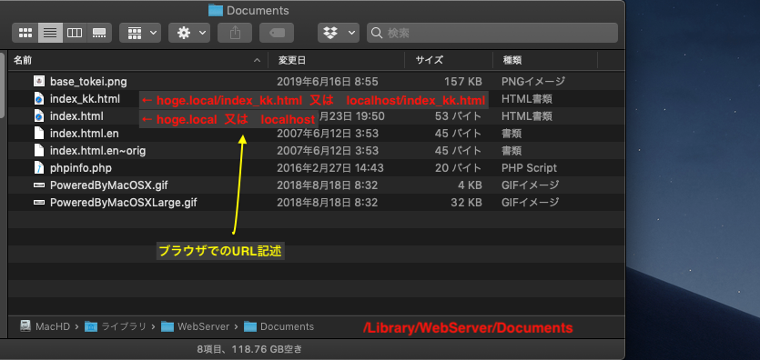Switch to gallery view
The width and height of the screenshot is (760, 360).
pos(99,33)
